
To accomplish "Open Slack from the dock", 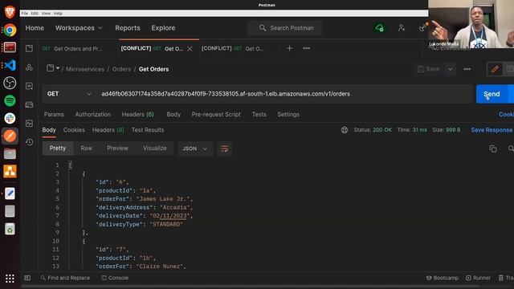I will pyautogui.click(x=10, y=118).
